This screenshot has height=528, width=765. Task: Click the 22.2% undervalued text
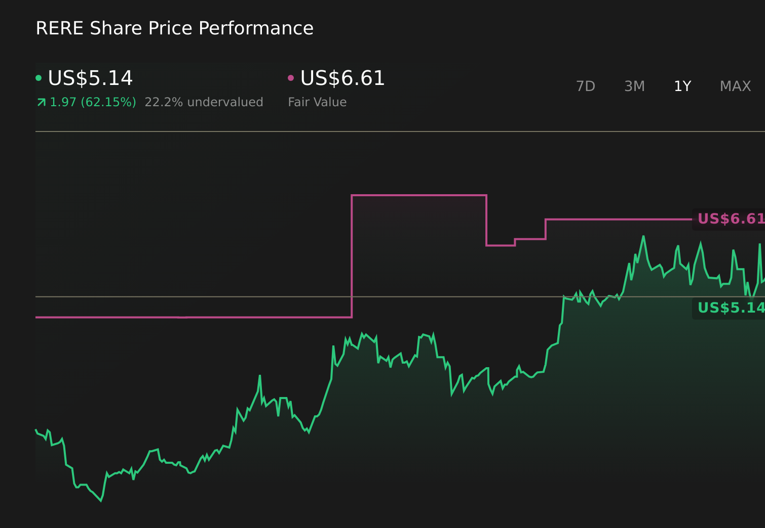click(204, 102)
